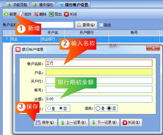Screen dimensions: 163x135
Task: Go to 上一记录(B) previous record
Action: [73, 123]
